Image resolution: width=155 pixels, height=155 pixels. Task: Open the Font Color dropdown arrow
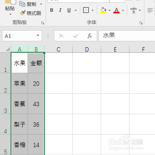tap(123, 10)
